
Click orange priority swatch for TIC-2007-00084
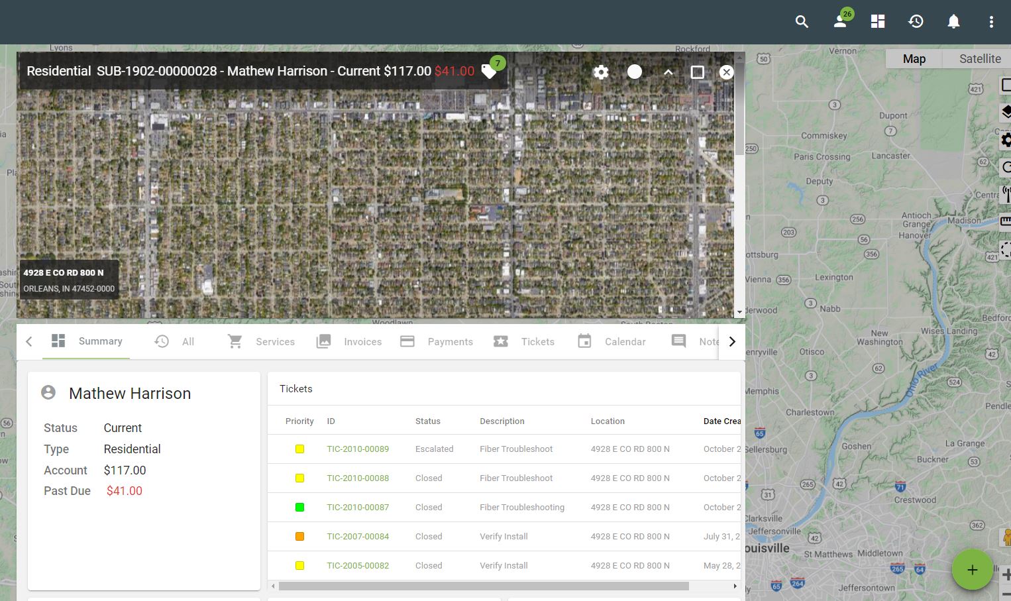point(299,537)
